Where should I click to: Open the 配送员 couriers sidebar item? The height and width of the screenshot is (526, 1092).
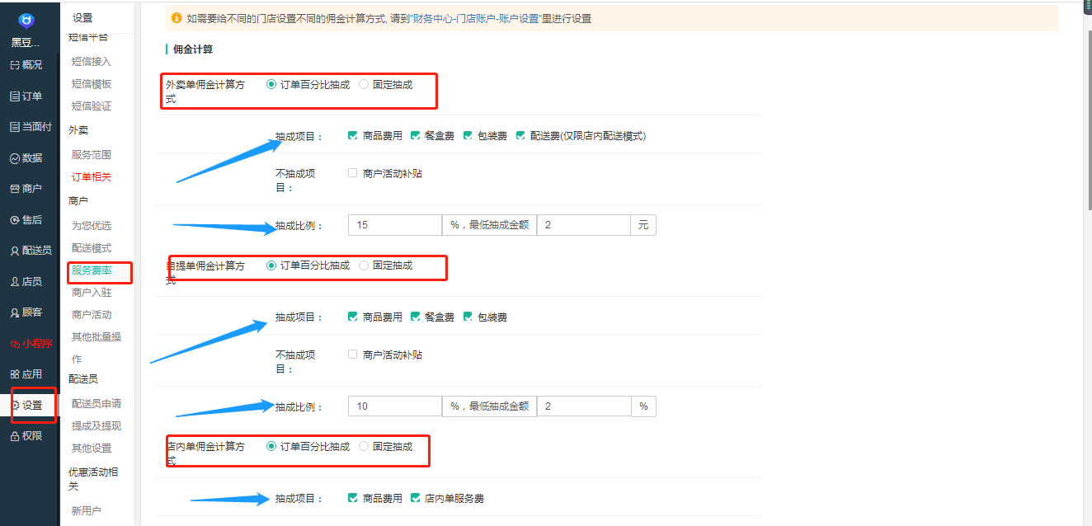pos(31,251)
